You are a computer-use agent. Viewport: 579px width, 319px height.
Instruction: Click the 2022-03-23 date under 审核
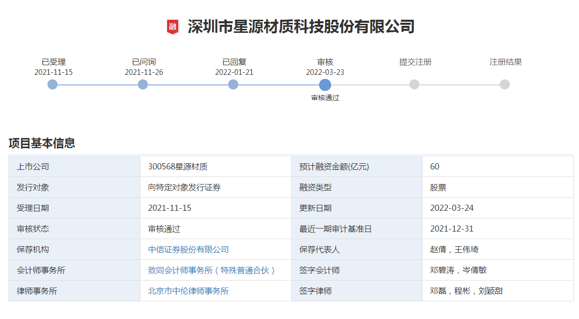pos(325,72)
